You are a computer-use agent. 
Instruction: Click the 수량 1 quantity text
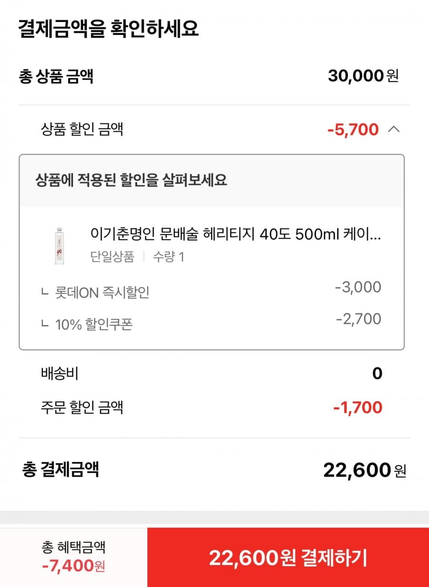coord(168,257)
